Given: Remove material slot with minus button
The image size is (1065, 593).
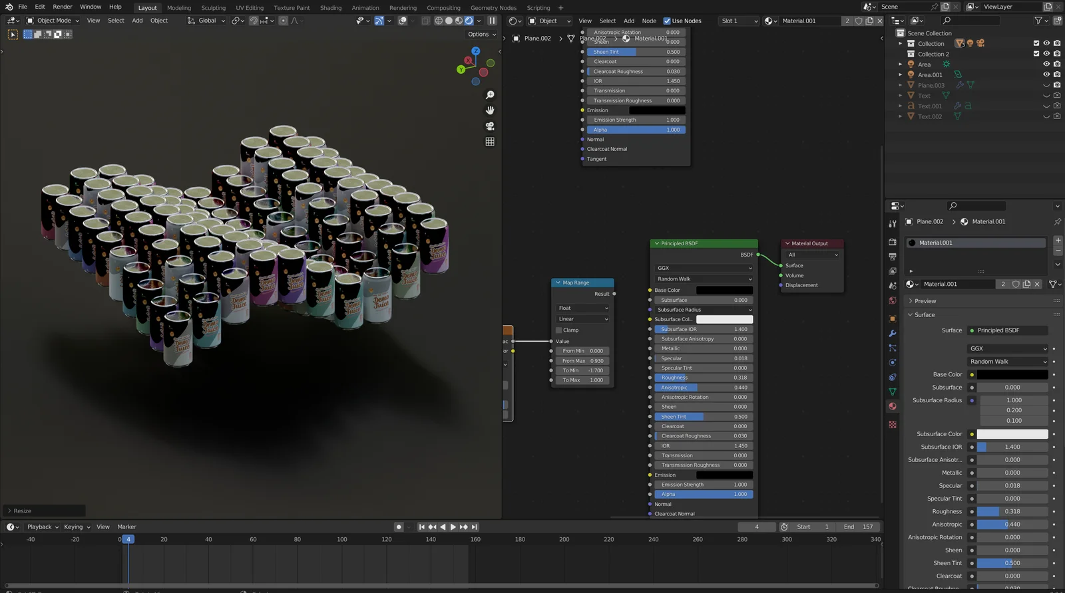Looking at the screenshot, I should pos(1058,251).
